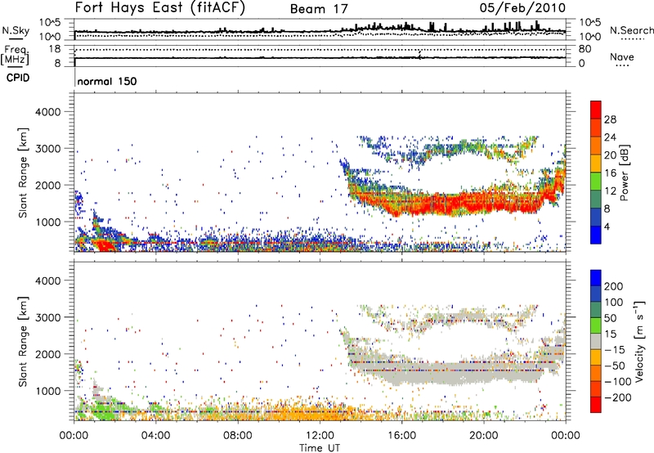Click the 'Velocity [m s-1]' colorbar label

pos(639,341)
